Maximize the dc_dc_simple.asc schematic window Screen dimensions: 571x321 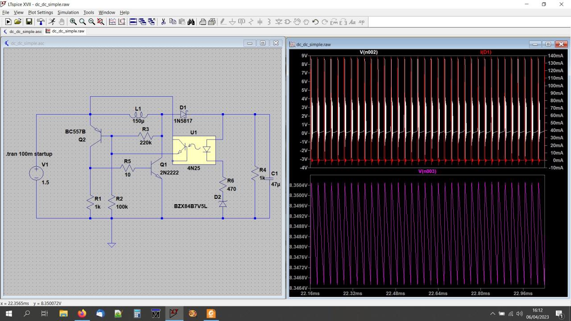(263, 43)
